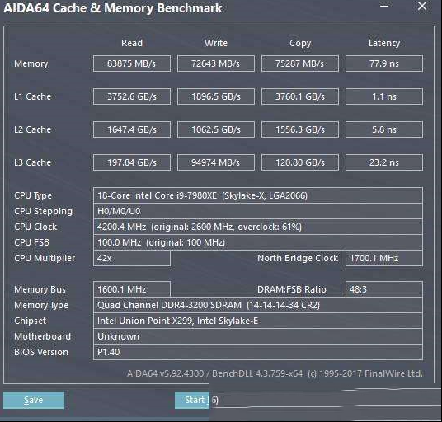Minimize the AIDA64 benchmark window
This screenshot has height=422, width=442.
[384, 6]
